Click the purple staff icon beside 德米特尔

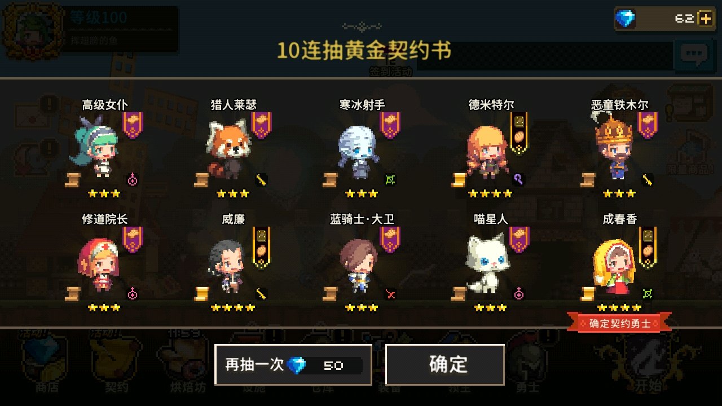click(519, 179)
